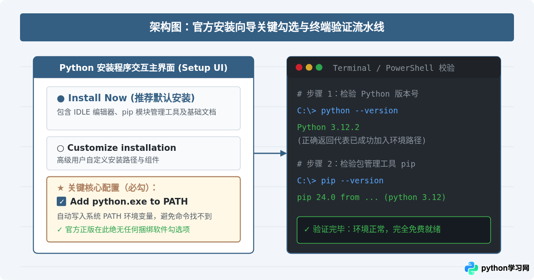Image resolution: width=534 pixels, height=280 pixels.
Task: Click the Terminal / PowerShell 校验 title
Action: pyautogui.click(x=394, y=68)
